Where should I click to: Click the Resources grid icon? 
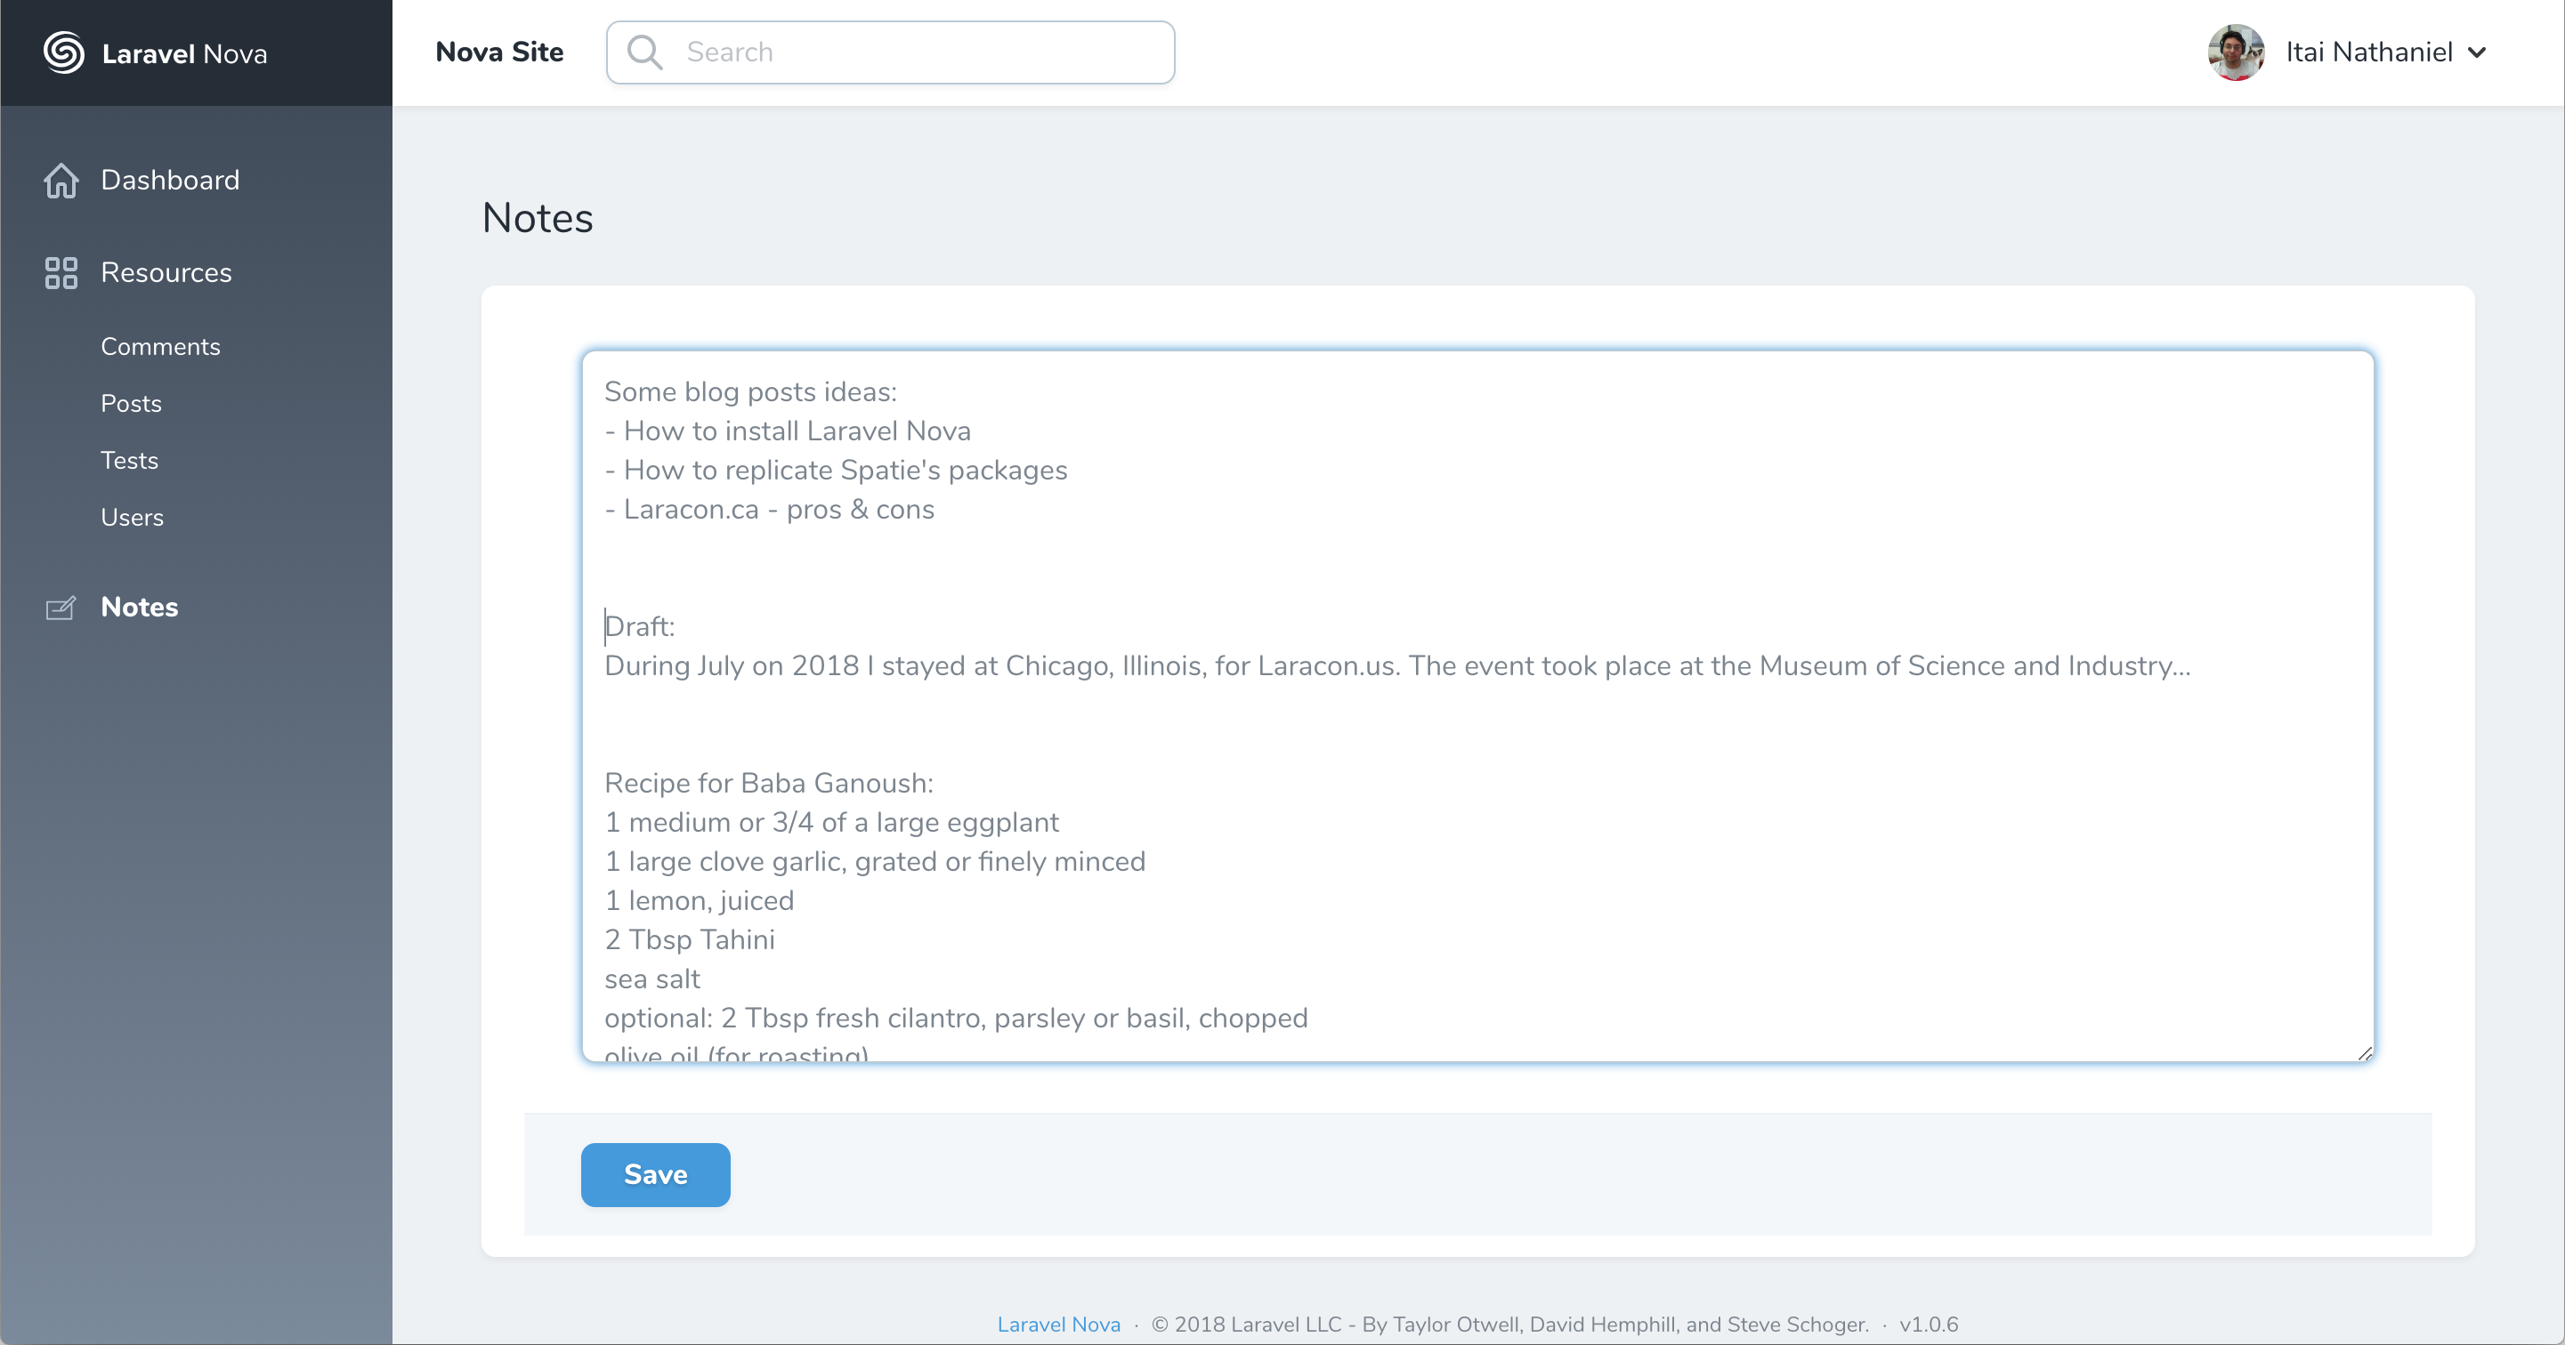61,273
